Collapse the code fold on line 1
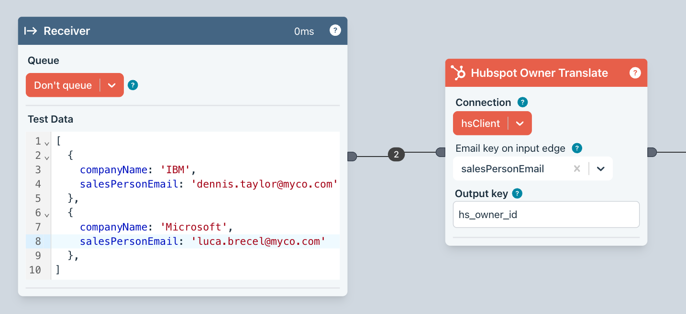686x314 pixels. click(x=47, y=143)
